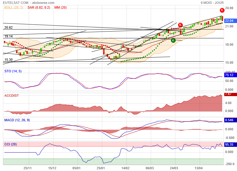The image size is (237, 171).
Task: Click the 15.00 price axis label
Action: click(229, 63)
